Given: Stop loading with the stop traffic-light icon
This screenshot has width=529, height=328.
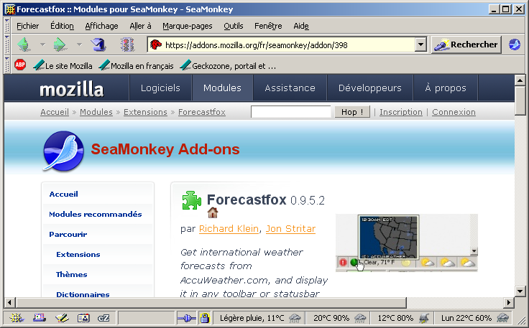Looking at the screenshot, I should (127, 44).
